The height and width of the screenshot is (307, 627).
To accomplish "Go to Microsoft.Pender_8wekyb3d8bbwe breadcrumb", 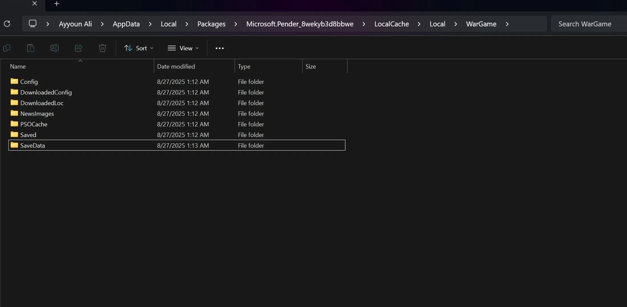I will coord(300,24).
